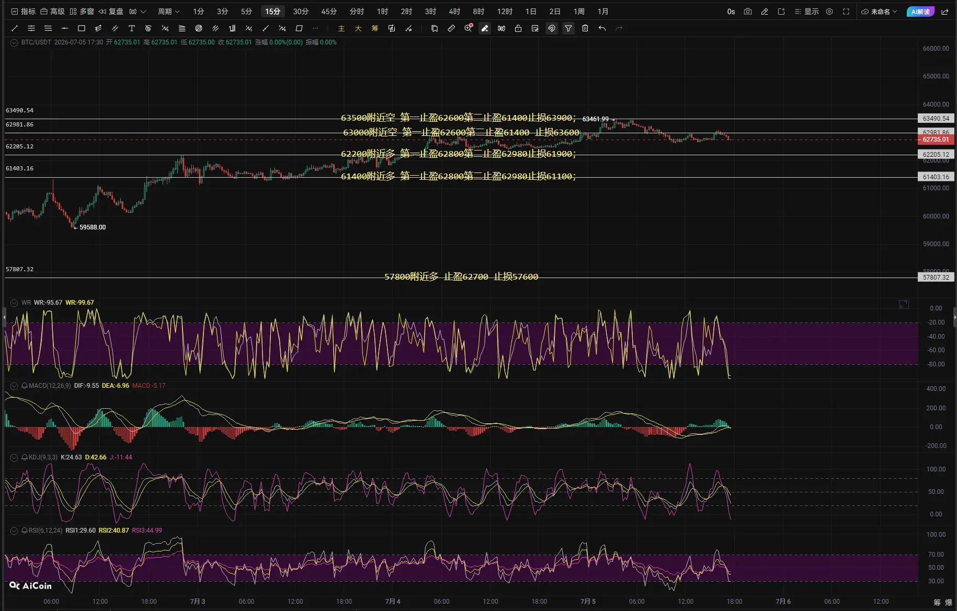Select the horizontal line drawing tool
The height and width of the screenshot is (611, 957).
pos(65,28)
